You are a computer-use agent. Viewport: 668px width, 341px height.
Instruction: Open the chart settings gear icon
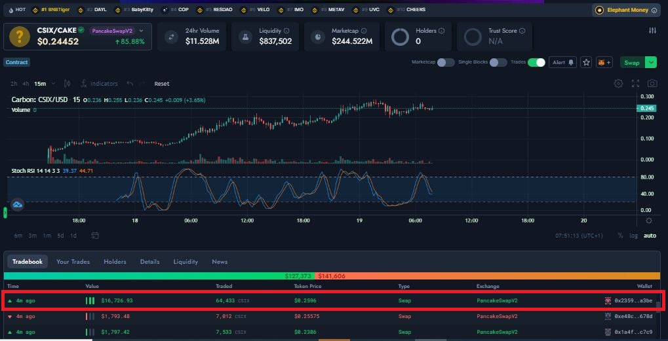618,83
